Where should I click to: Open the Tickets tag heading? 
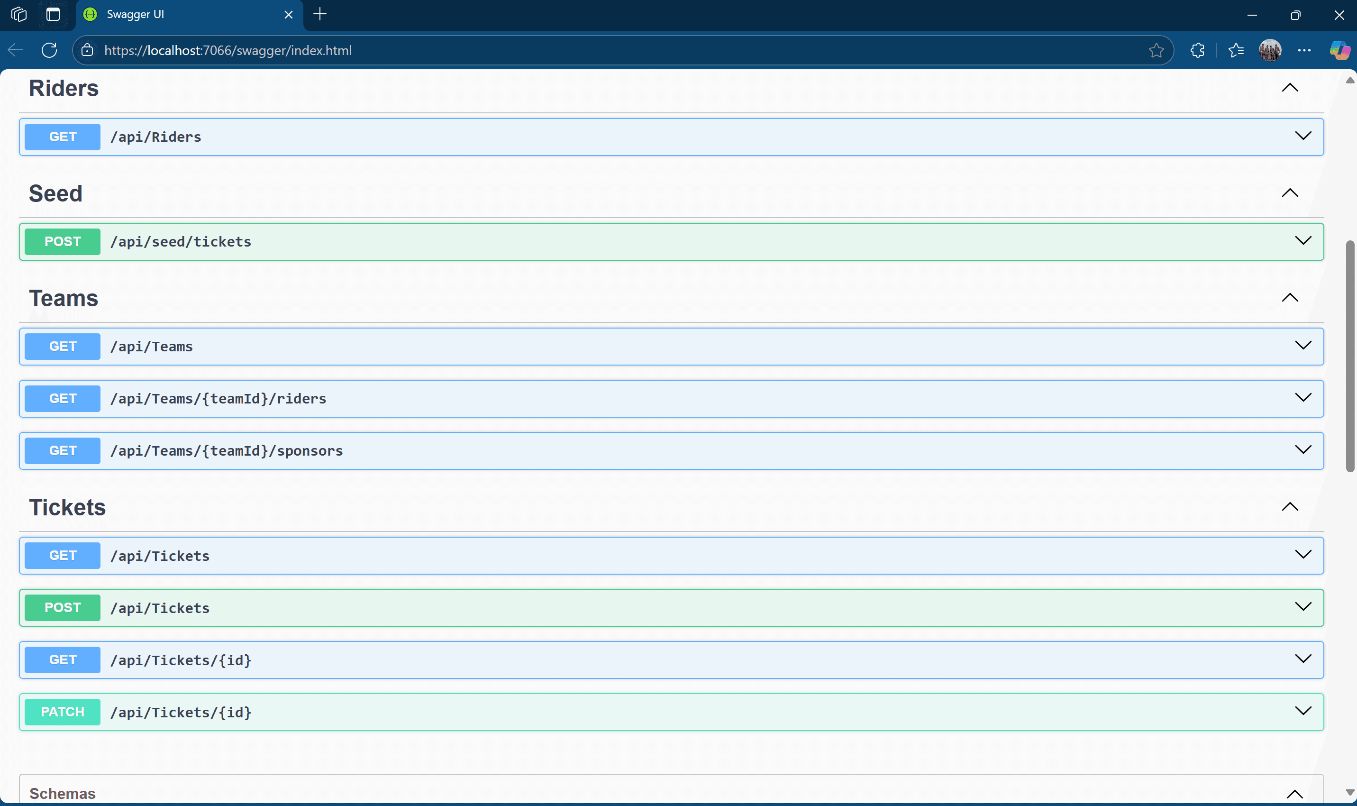pyautogui.click(x=67, y=508)
